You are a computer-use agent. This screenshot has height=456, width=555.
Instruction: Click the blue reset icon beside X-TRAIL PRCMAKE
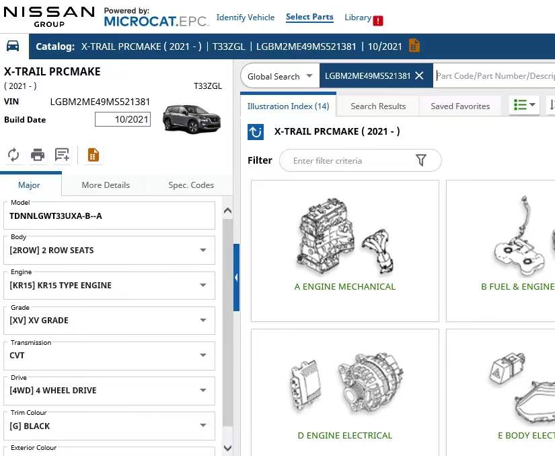pos(255,132)
